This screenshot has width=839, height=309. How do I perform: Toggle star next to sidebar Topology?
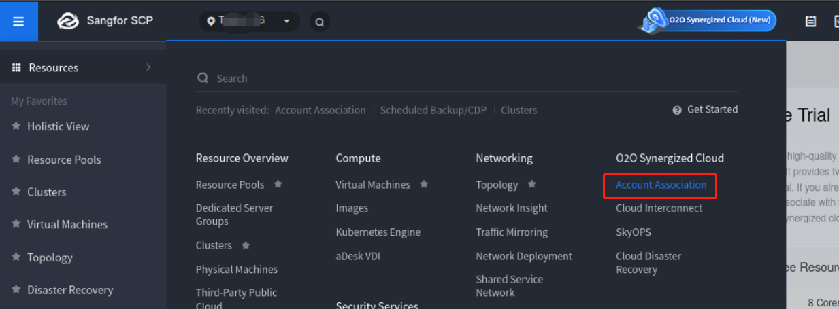(16, 257)
